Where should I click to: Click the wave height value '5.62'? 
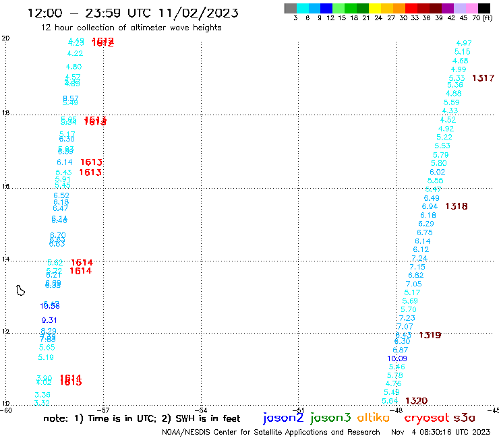click(x=55, y=263)
